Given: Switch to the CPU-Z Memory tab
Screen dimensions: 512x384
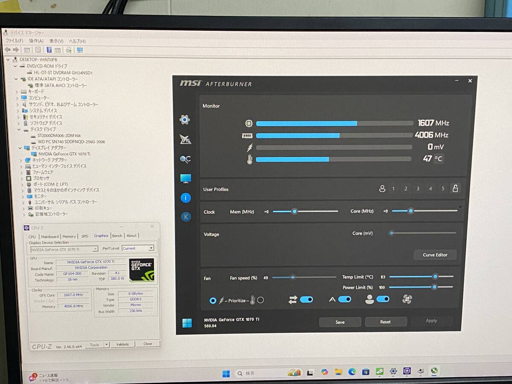Looking at the screenshot, I should [69, 236].
